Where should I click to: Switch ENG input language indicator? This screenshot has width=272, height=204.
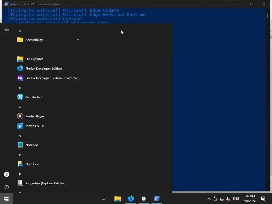[236, 199]
